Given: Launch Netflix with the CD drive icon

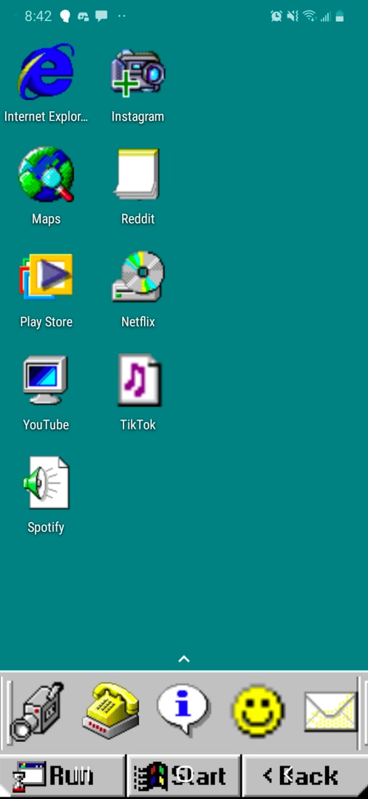Looking at the screenshot, I should coord(138,277).
